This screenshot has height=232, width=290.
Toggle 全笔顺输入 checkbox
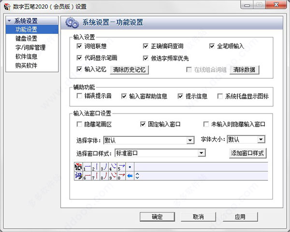tap(212, 46)
